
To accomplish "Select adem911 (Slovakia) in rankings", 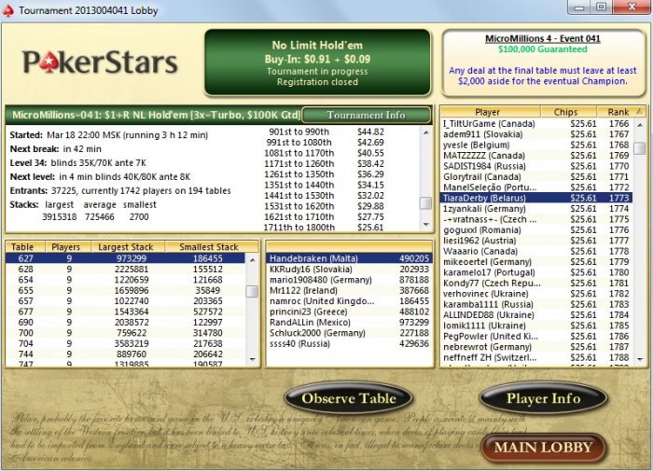I will 536,134.
